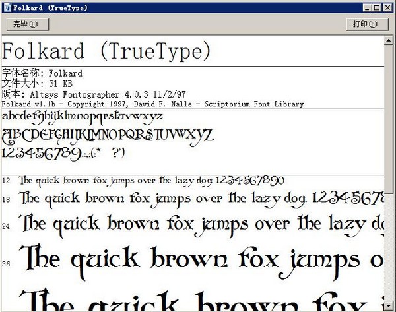The width and height of the screenshot is (396, 312).
Task: Click the 打印 (Print) button
Action: [x=367, y=24]
